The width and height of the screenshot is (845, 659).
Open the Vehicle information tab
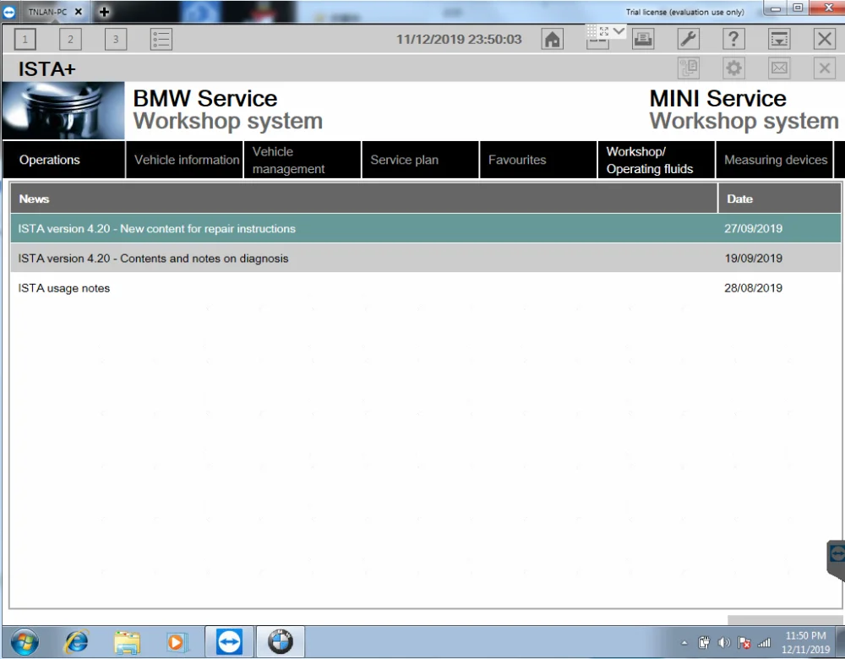(184, 160)
